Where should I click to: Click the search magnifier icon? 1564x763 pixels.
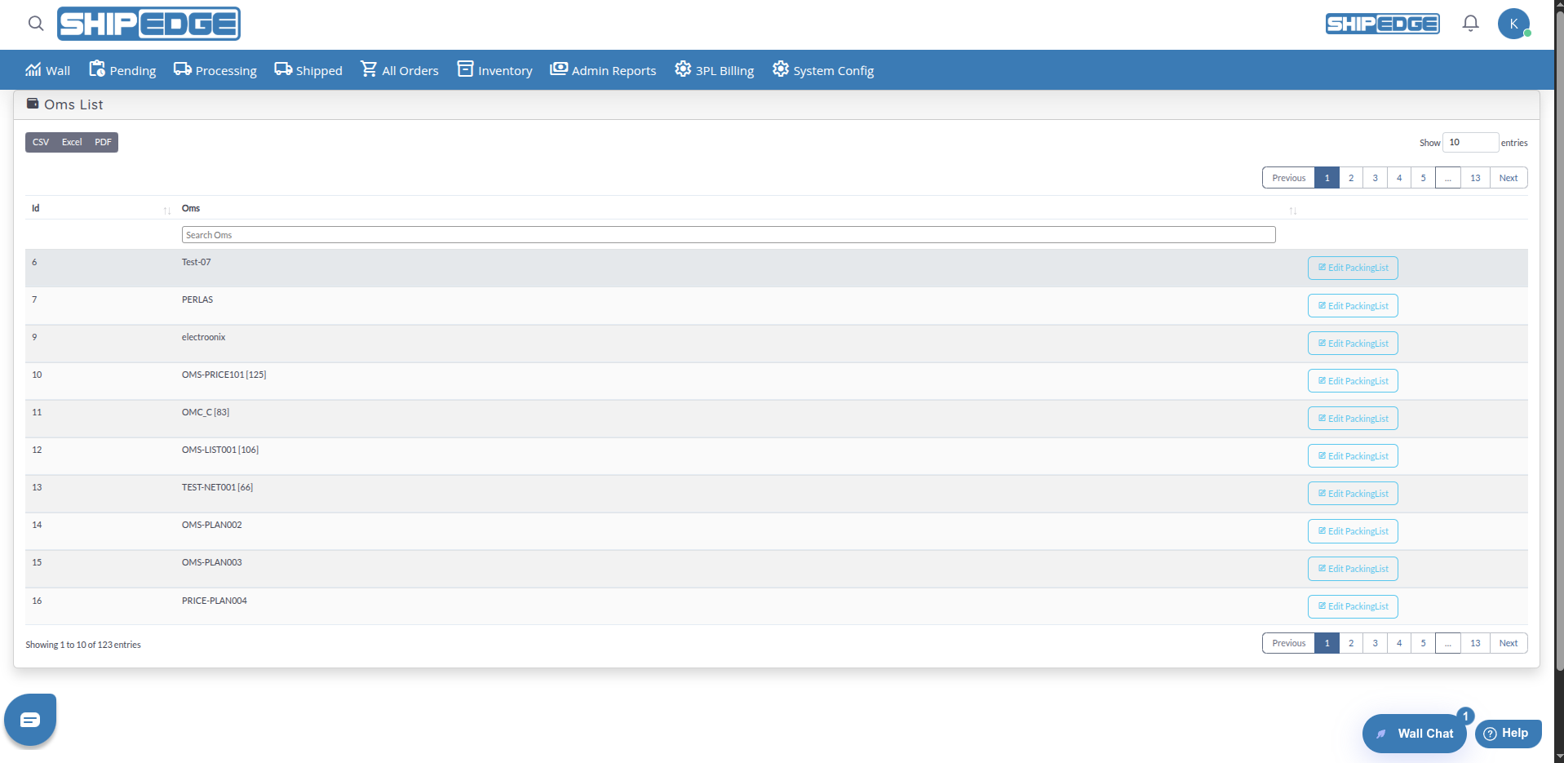click(36, 24)
